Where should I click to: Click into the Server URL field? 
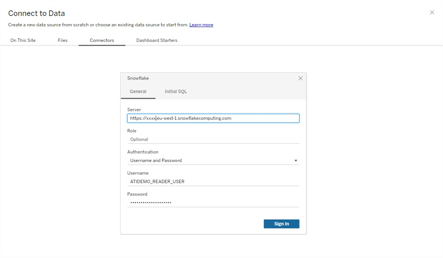click(x=213, y=118)
